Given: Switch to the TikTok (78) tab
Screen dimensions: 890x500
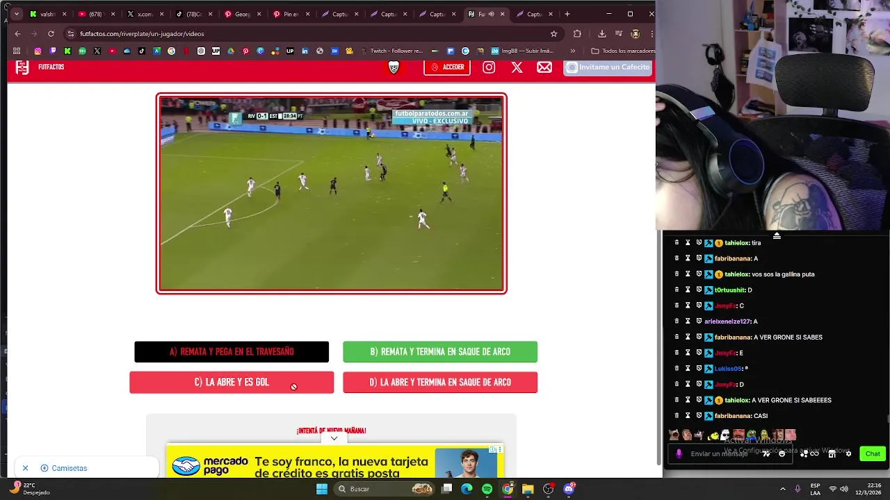Looking at the screenshot, I should pyautogui.click(x=193, y=14).
